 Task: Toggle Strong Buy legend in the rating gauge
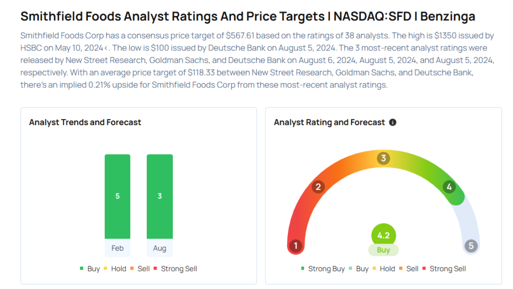pyautogui.click(x=322, y=268)
